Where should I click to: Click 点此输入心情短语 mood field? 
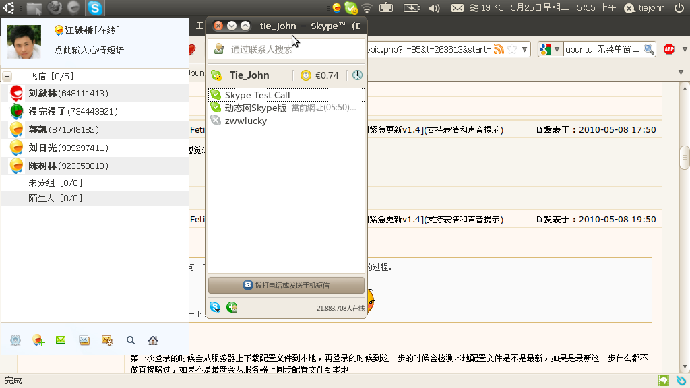90,50
